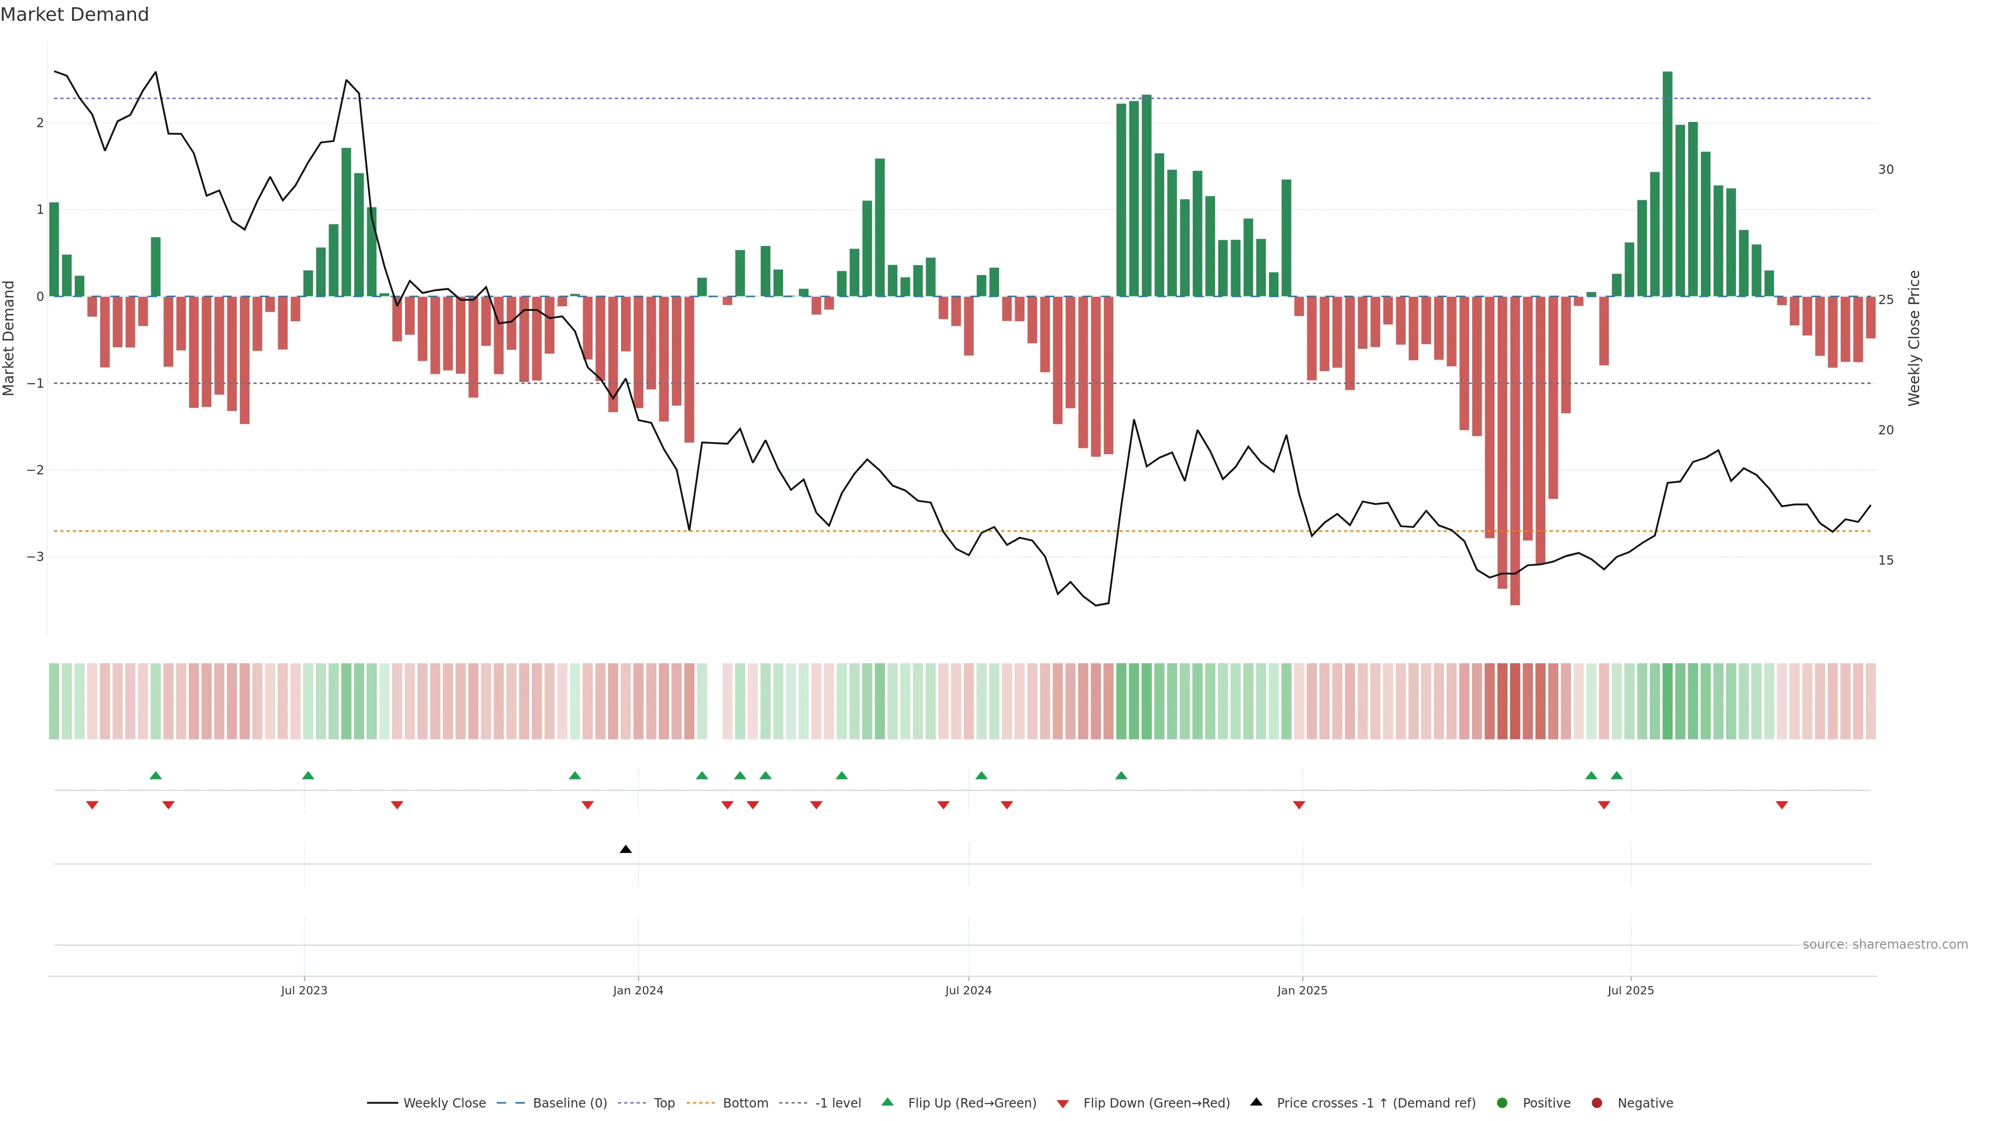Click the leftmost green flip-up triangle marker
The width and height of the screenshot is (1994, 1121).
pyautogui.click(x=156, y=775)
